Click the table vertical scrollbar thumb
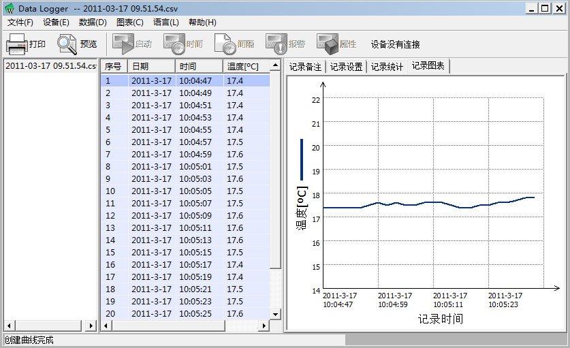Viewport: 570px width, 348px height. coord(275,170)
